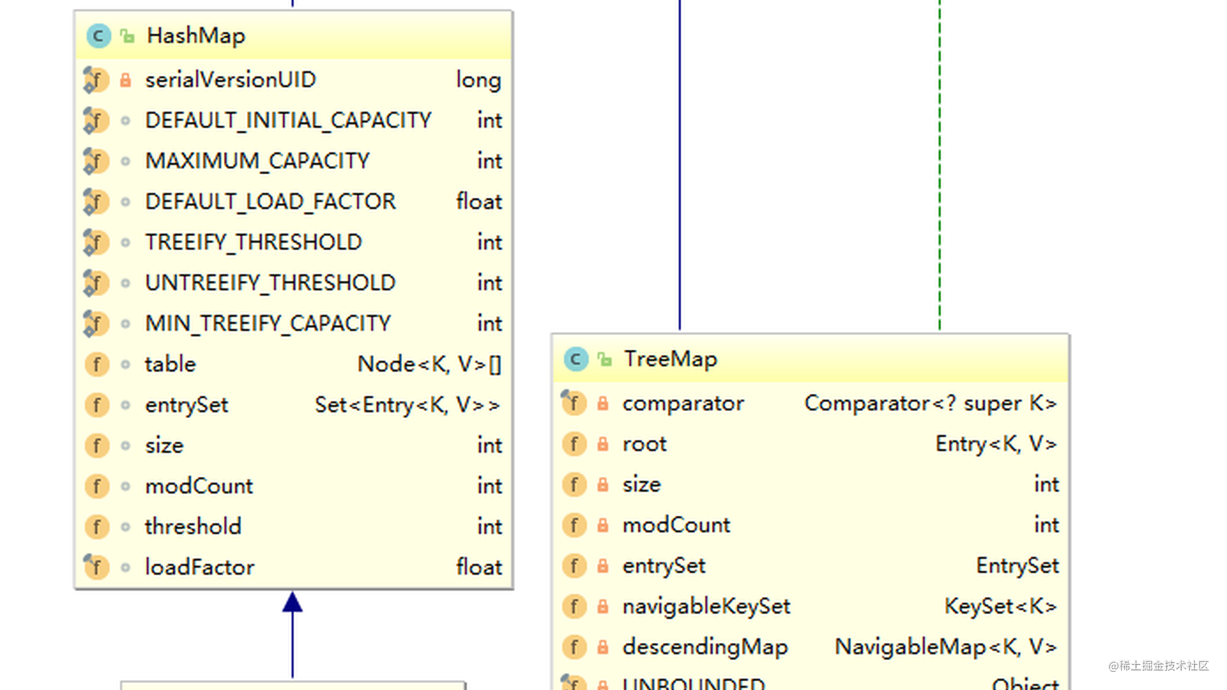Click the Entry<K, V> type of root

(x=996, y=444)
